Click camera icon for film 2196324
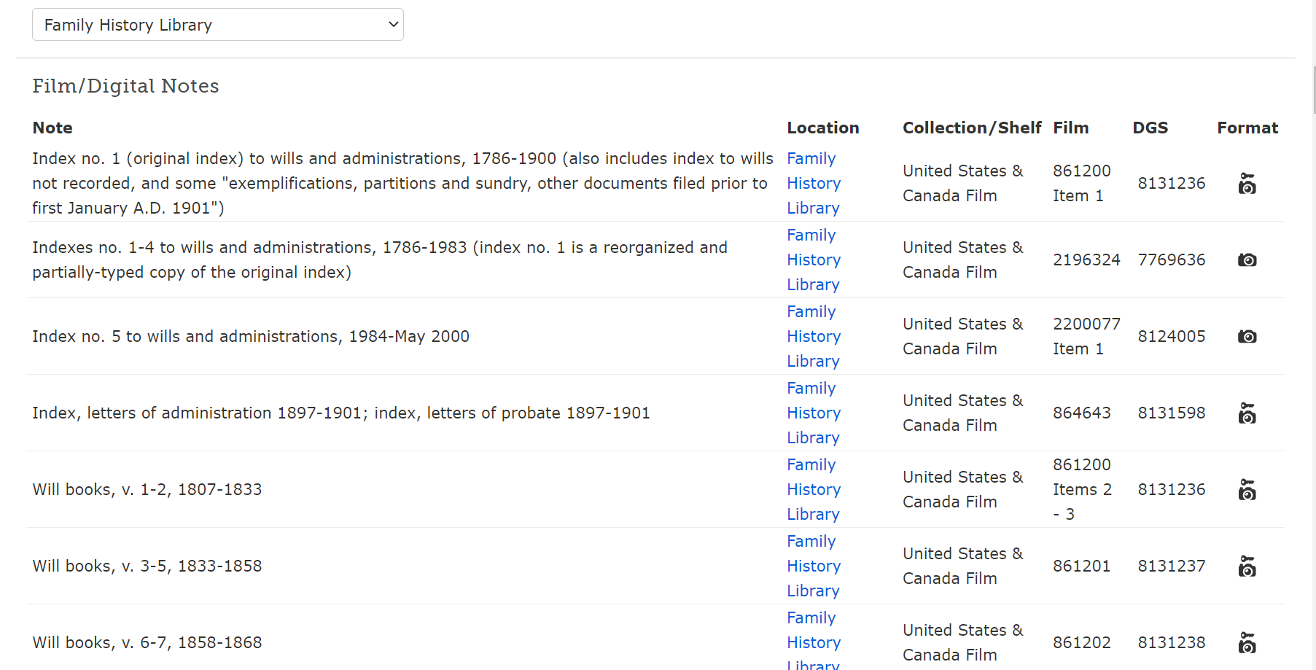 1247,260
